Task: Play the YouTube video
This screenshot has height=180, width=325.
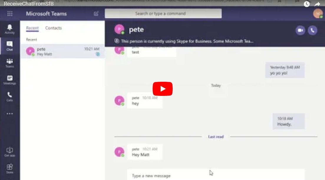Action: (162, 89)
